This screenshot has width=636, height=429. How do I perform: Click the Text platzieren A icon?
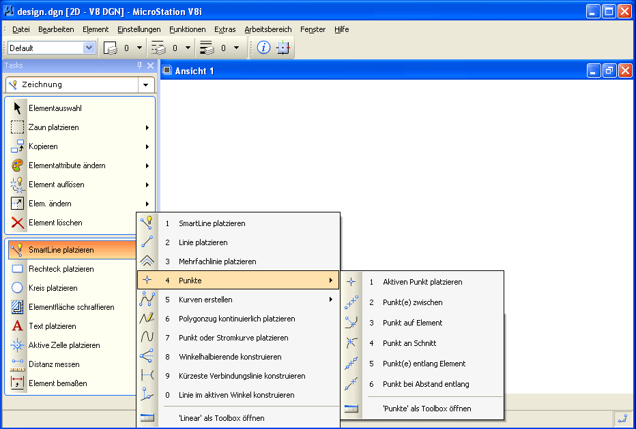[18, 326]
